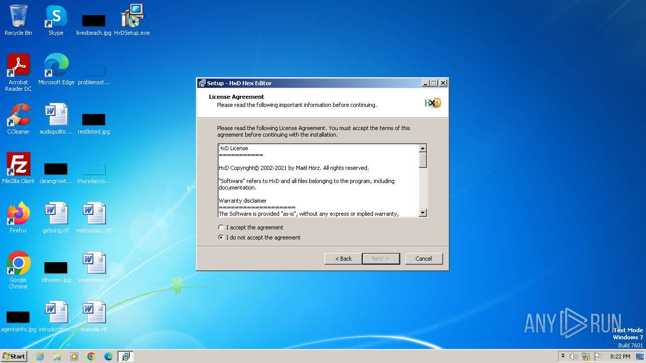Select the cleangrowt... desktop file
The width and height of the screenshot is (646, 363).
[56, 173]
